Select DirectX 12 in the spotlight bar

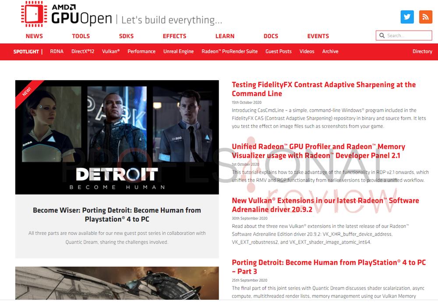coord(83,51)
